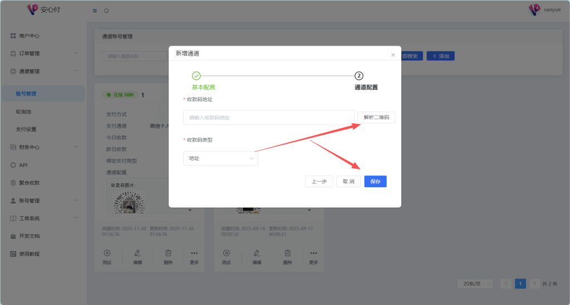Click step 2 通道配置 indicator
570x305 pixels.
pyautogui.click(x=359, y=76)
